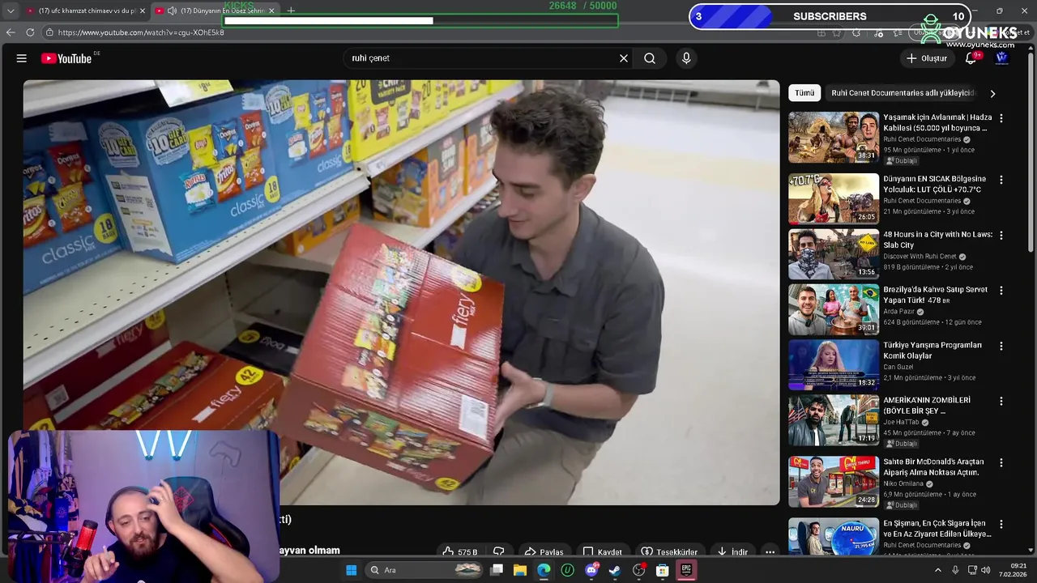Viewport: 1037px width, 583px height.
Task: Send thanks via Teşekkürler button
Action: 669,551
